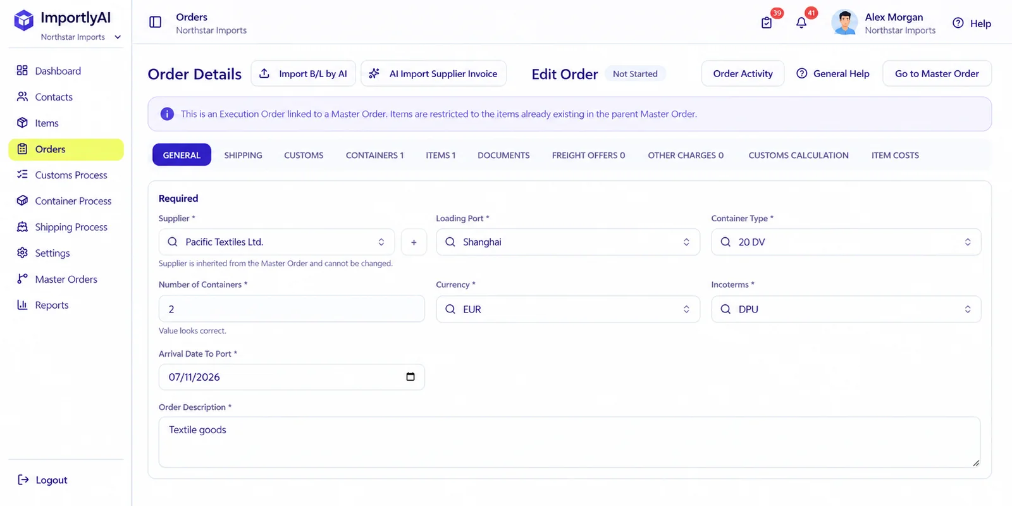Open the Currency dropdown showing EUR
Image resolution: width=1012 pixels, height=506 pixels.
(568, 309)
